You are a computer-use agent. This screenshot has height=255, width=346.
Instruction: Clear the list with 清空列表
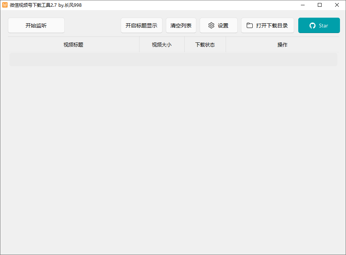[x=181, y=26]
